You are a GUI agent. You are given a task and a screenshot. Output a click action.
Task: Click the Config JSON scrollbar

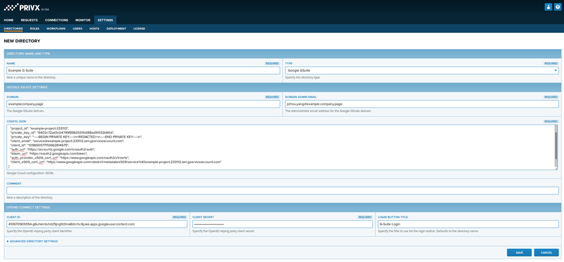[556, 147]
